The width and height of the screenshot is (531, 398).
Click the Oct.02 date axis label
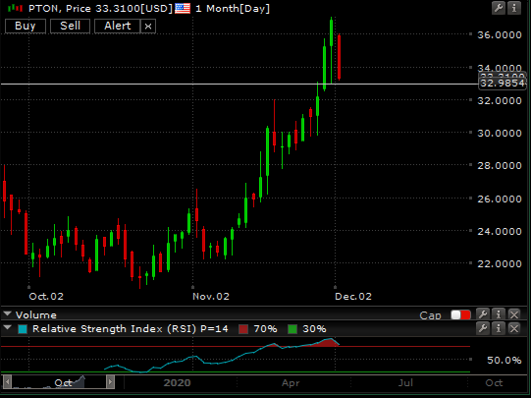(x=46, y=297)
